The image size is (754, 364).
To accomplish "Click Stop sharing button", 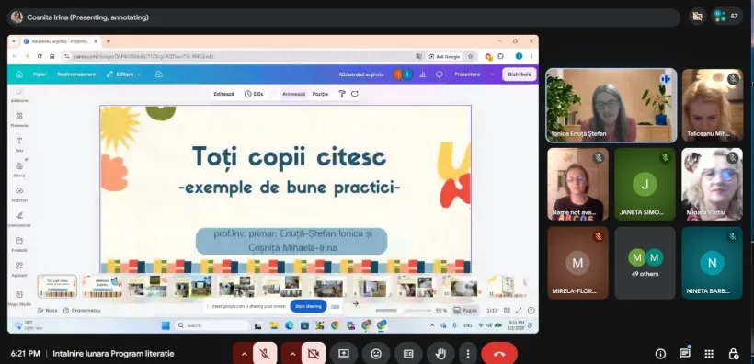I will tap(308, 306).
